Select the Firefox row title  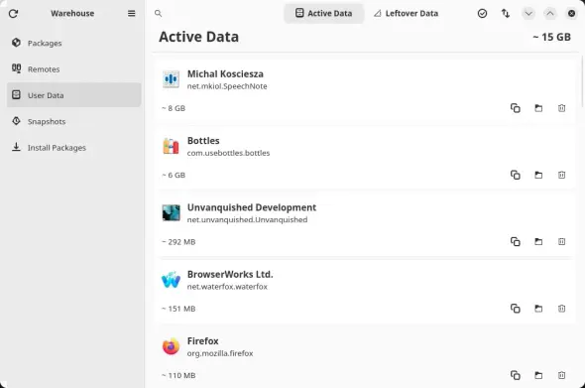click(x=203, y=341)
